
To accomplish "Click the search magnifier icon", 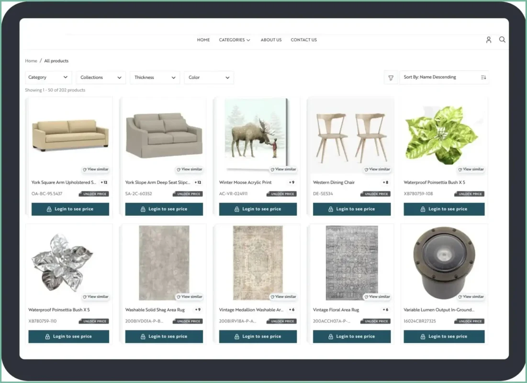I will [502, 40].
